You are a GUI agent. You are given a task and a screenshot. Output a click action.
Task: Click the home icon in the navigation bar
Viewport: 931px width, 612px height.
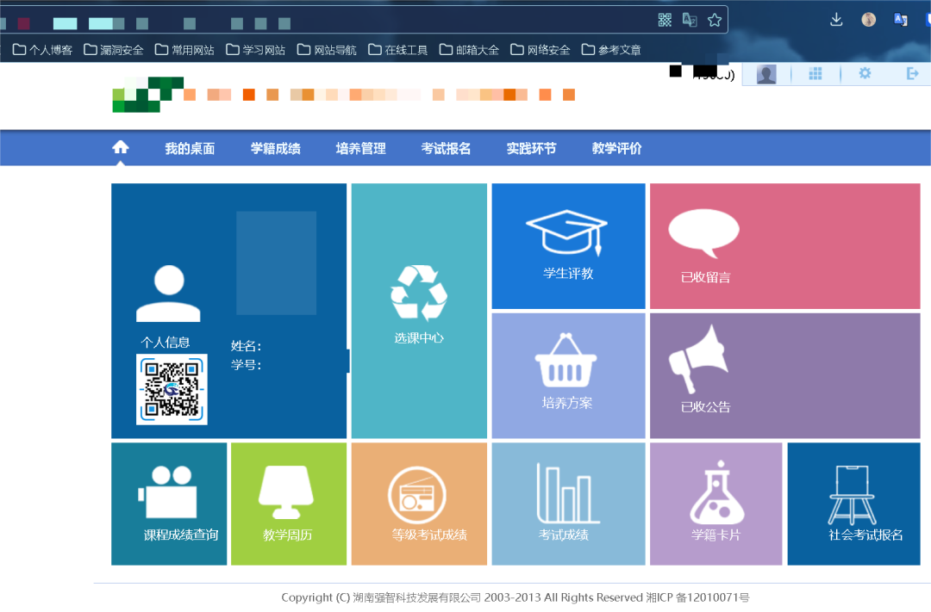tap(120, 147)
